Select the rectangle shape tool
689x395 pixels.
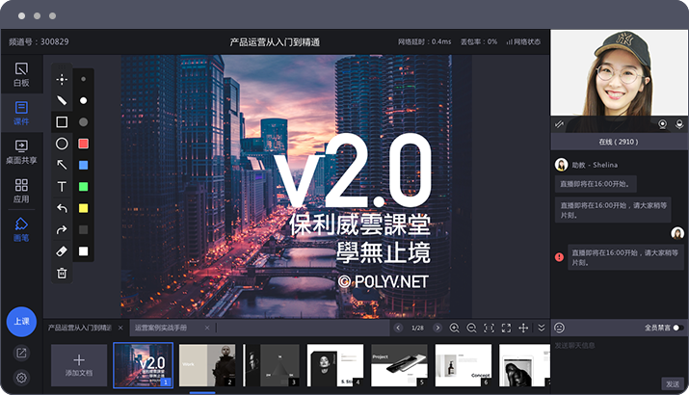tap(62, 122)
